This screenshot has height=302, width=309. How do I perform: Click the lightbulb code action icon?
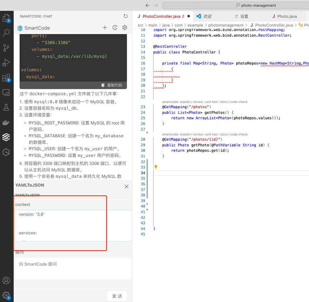pyautogui.click(x=156, y=167)
